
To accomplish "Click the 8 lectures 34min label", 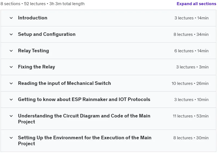I will [191, 34].
